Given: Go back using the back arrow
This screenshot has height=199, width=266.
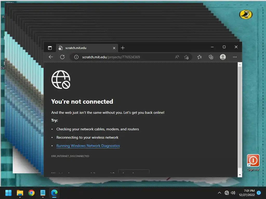Looking at the screenshot, I should point(51,57).
